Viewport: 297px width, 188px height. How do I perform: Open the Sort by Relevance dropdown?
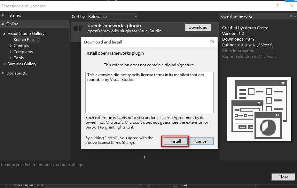[x=112, y=16]
